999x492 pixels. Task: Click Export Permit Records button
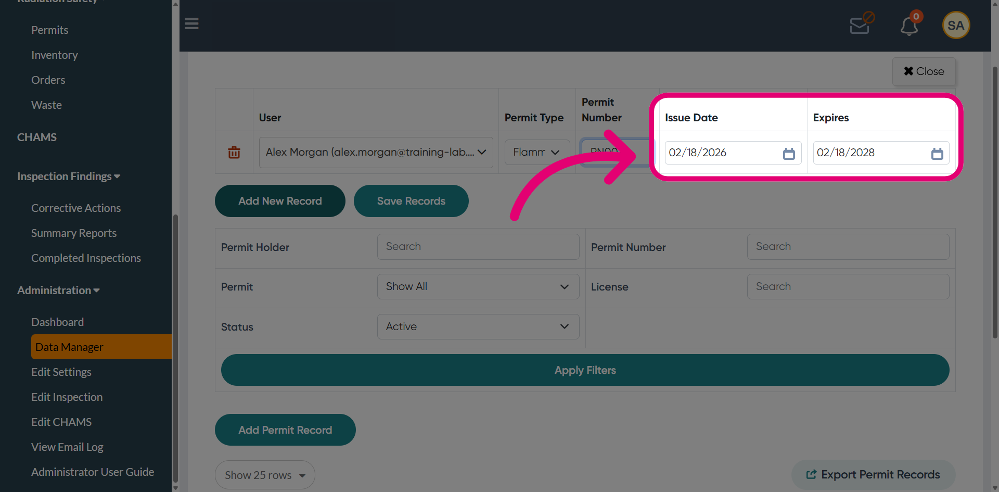873,475
